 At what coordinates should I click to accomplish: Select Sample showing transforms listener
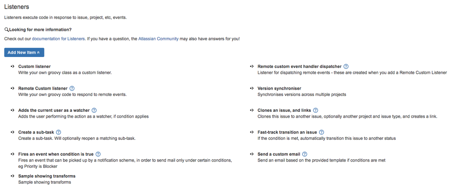(47, 176)
